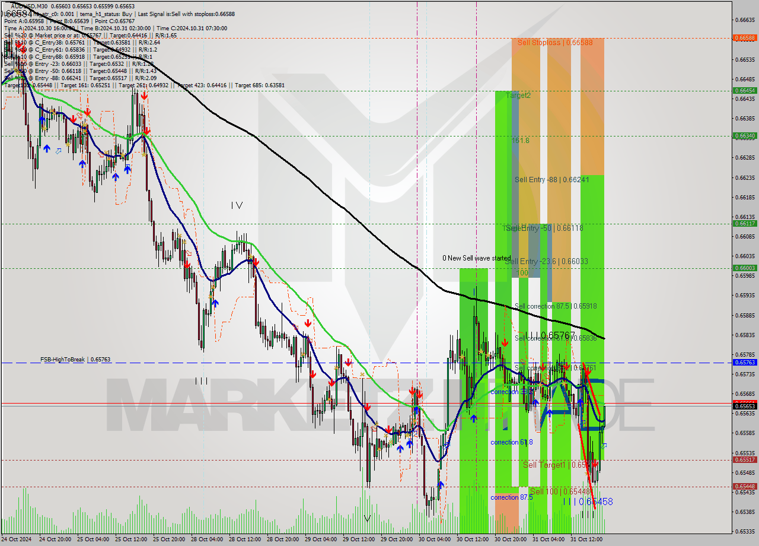The width and height of the screenshot is (759, 546).
Task: Click 'Target 685: 0.63581' text
Action: (x=260, y=85)
